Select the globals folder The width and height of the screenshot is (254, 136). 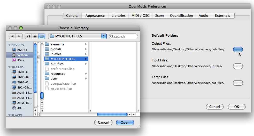point(66,49)
